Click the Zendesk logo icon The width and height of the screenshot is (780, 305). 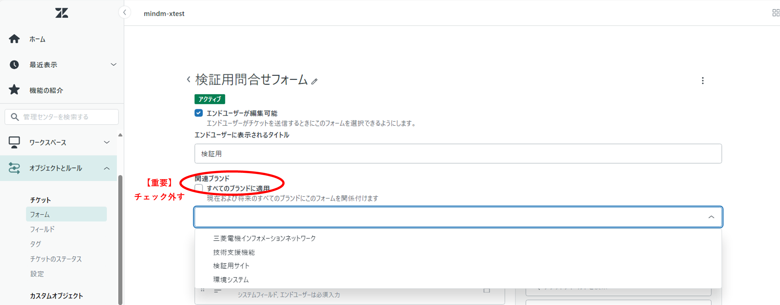(62, 13)
